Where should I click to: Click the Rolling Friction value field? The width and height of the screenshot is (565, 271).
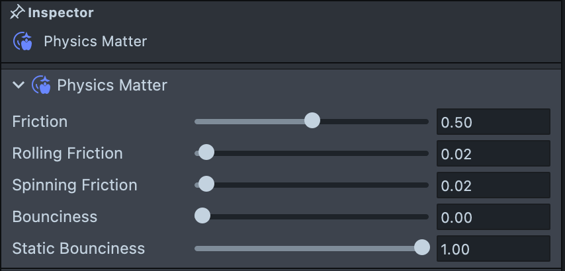point(493,153)
